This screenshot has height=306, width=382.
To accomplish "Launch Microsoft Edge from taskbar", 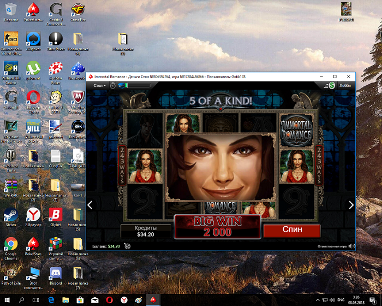I will point(51,300).
